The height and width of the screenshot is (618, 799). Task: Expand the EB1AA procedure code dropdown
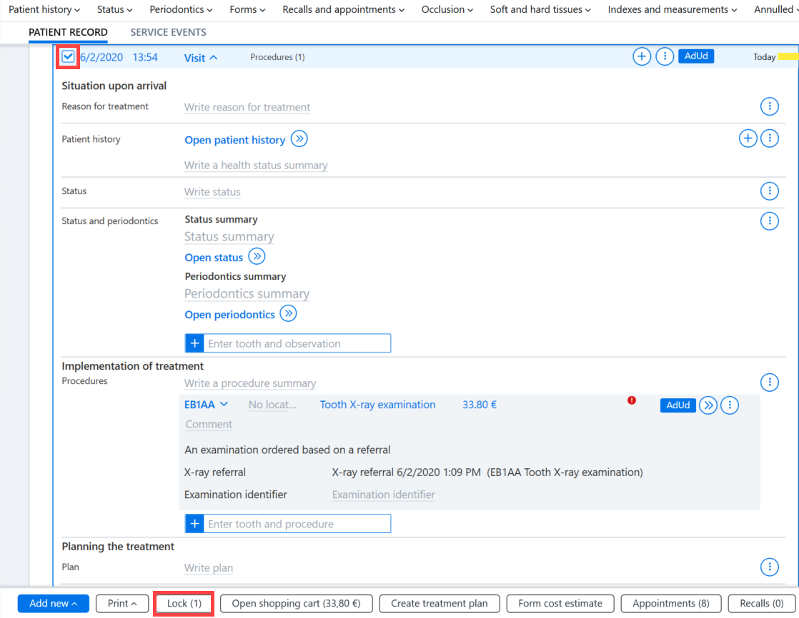tap(224, 405)
